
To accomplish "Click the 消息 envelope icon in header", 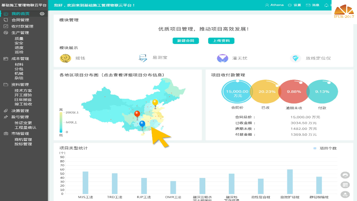I will click(307, 5).
